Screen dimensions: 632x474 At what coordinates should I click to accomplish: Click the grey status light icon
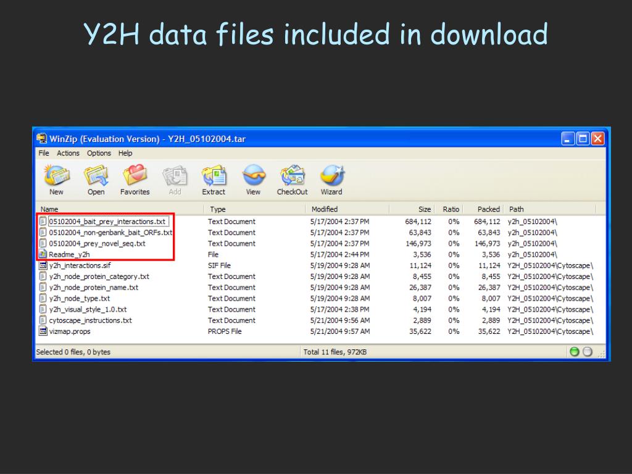click(x=588, y=352)
